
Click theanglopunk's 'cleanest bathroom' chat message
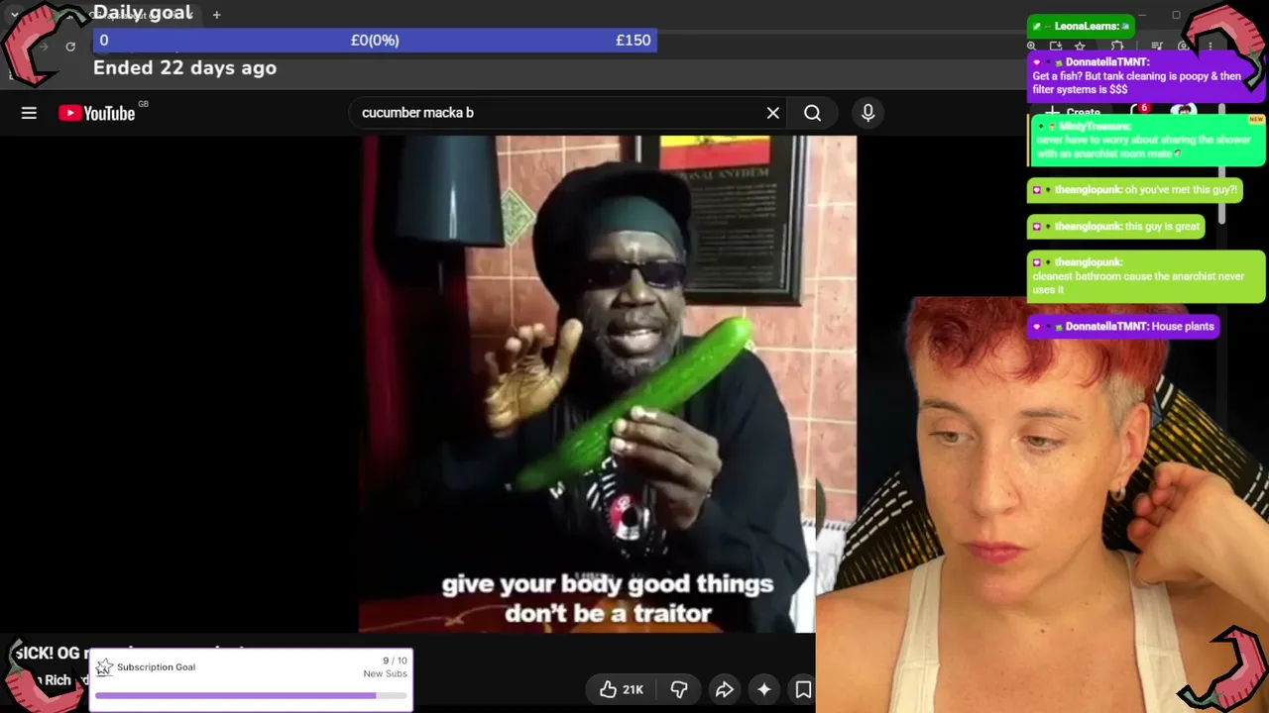pyautogui.click(x=1146, y=275)
